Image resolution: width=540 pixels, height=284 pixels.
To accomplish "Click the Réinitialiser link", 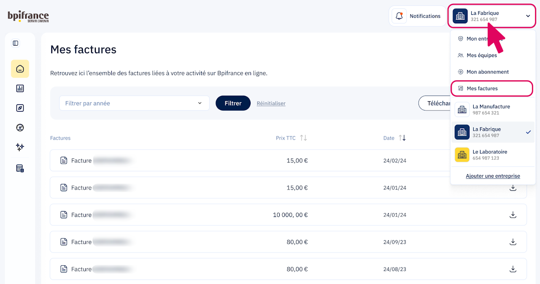I will click(271, 103).
